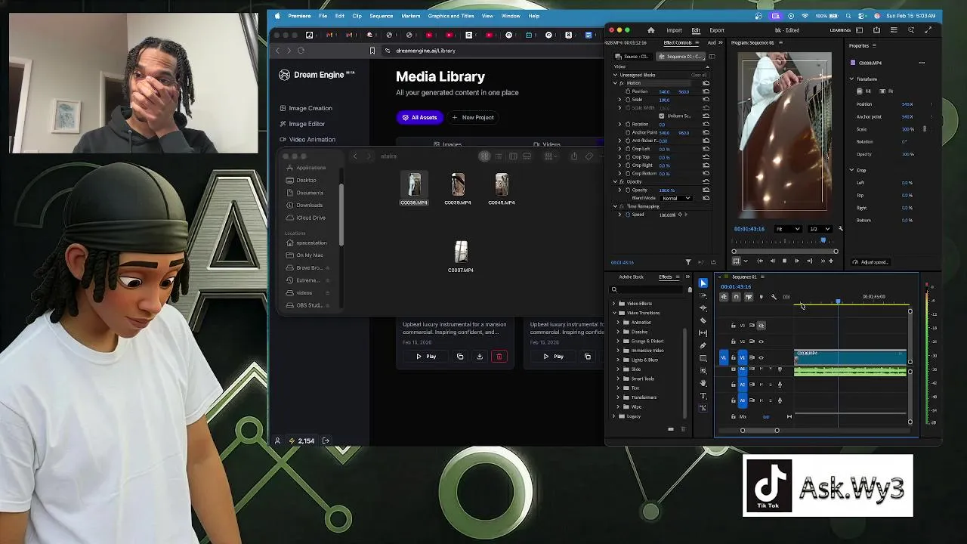This screenshot has height=544, width=967.
Task: Expand Legacy effects folder
Action: click(613, 416)
